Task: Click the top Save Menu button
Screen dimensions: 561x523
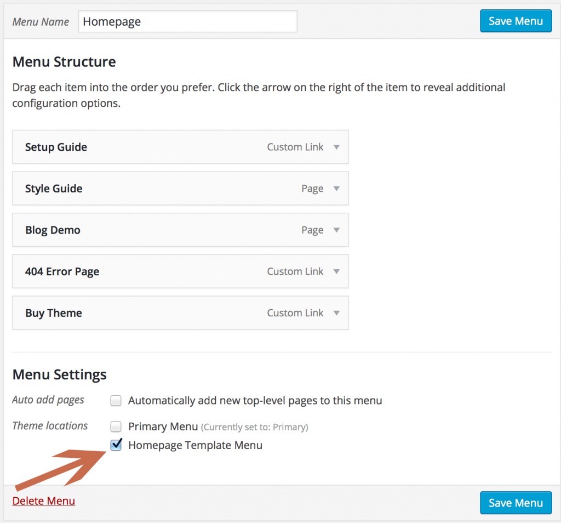Action: (x=516, y=21)
